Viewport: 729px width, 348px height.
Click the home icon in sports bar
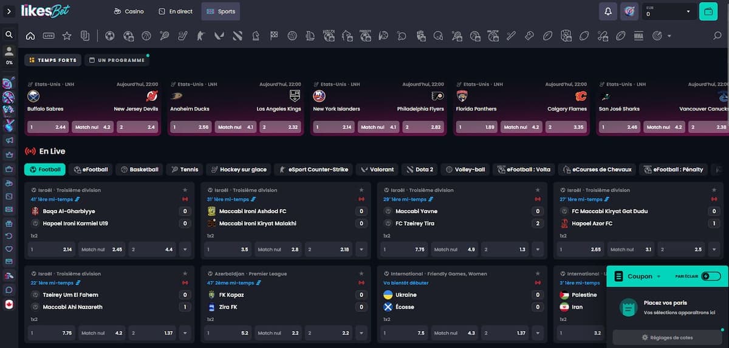tap(30, 36)
